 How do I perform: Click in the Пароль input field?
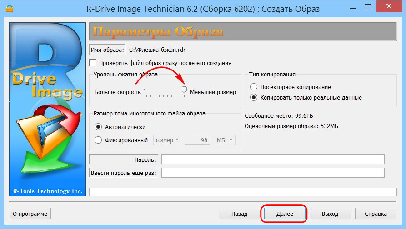point(273,159)
